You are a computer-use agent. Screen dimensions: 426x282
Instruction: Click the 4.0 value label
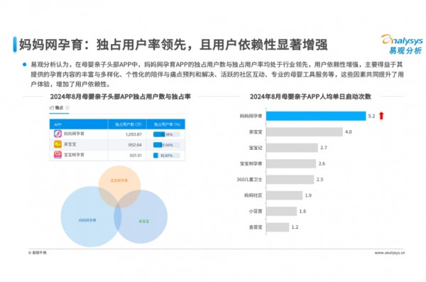pos(349,132)
